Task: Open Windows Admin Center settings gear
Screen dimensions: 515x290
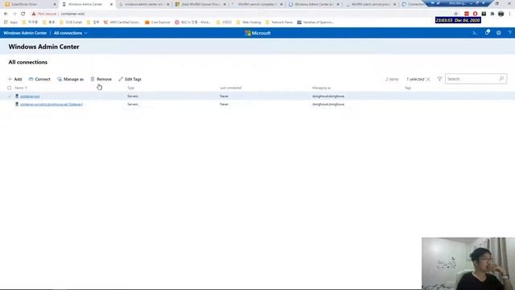Action: (499, 33)
